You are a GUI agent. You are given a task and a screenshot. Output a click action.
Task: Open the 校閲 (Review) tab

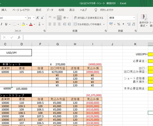(61, 10)
